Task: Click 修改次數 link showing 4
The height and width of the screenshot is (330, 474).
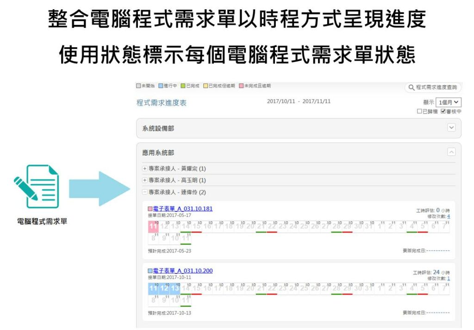Action: [x=448, y=216]
